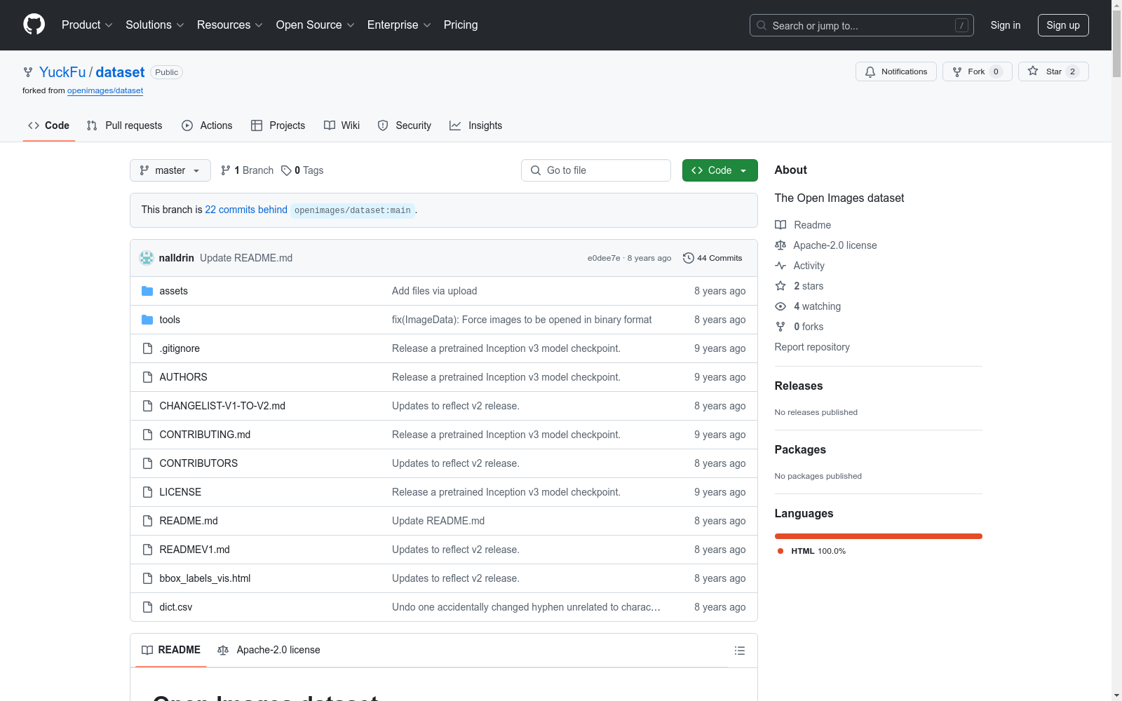
Task: Click the 22 commits behind link
Action: tap(246, 210)
